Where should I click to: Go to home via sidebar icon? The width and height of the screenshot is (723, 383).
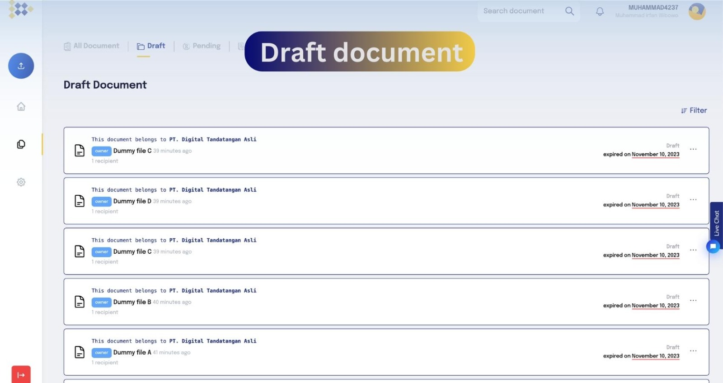click(x=21, y=107)
